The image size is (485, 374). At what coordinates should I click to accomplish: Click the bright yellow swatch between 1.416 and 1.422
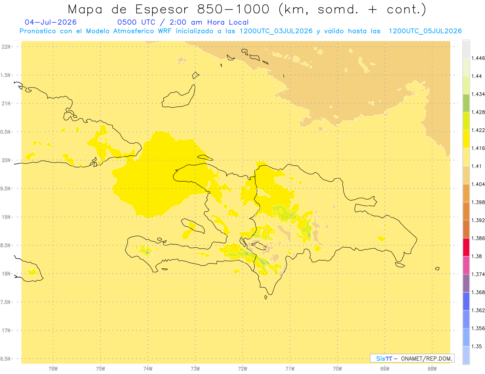point(466,139)
